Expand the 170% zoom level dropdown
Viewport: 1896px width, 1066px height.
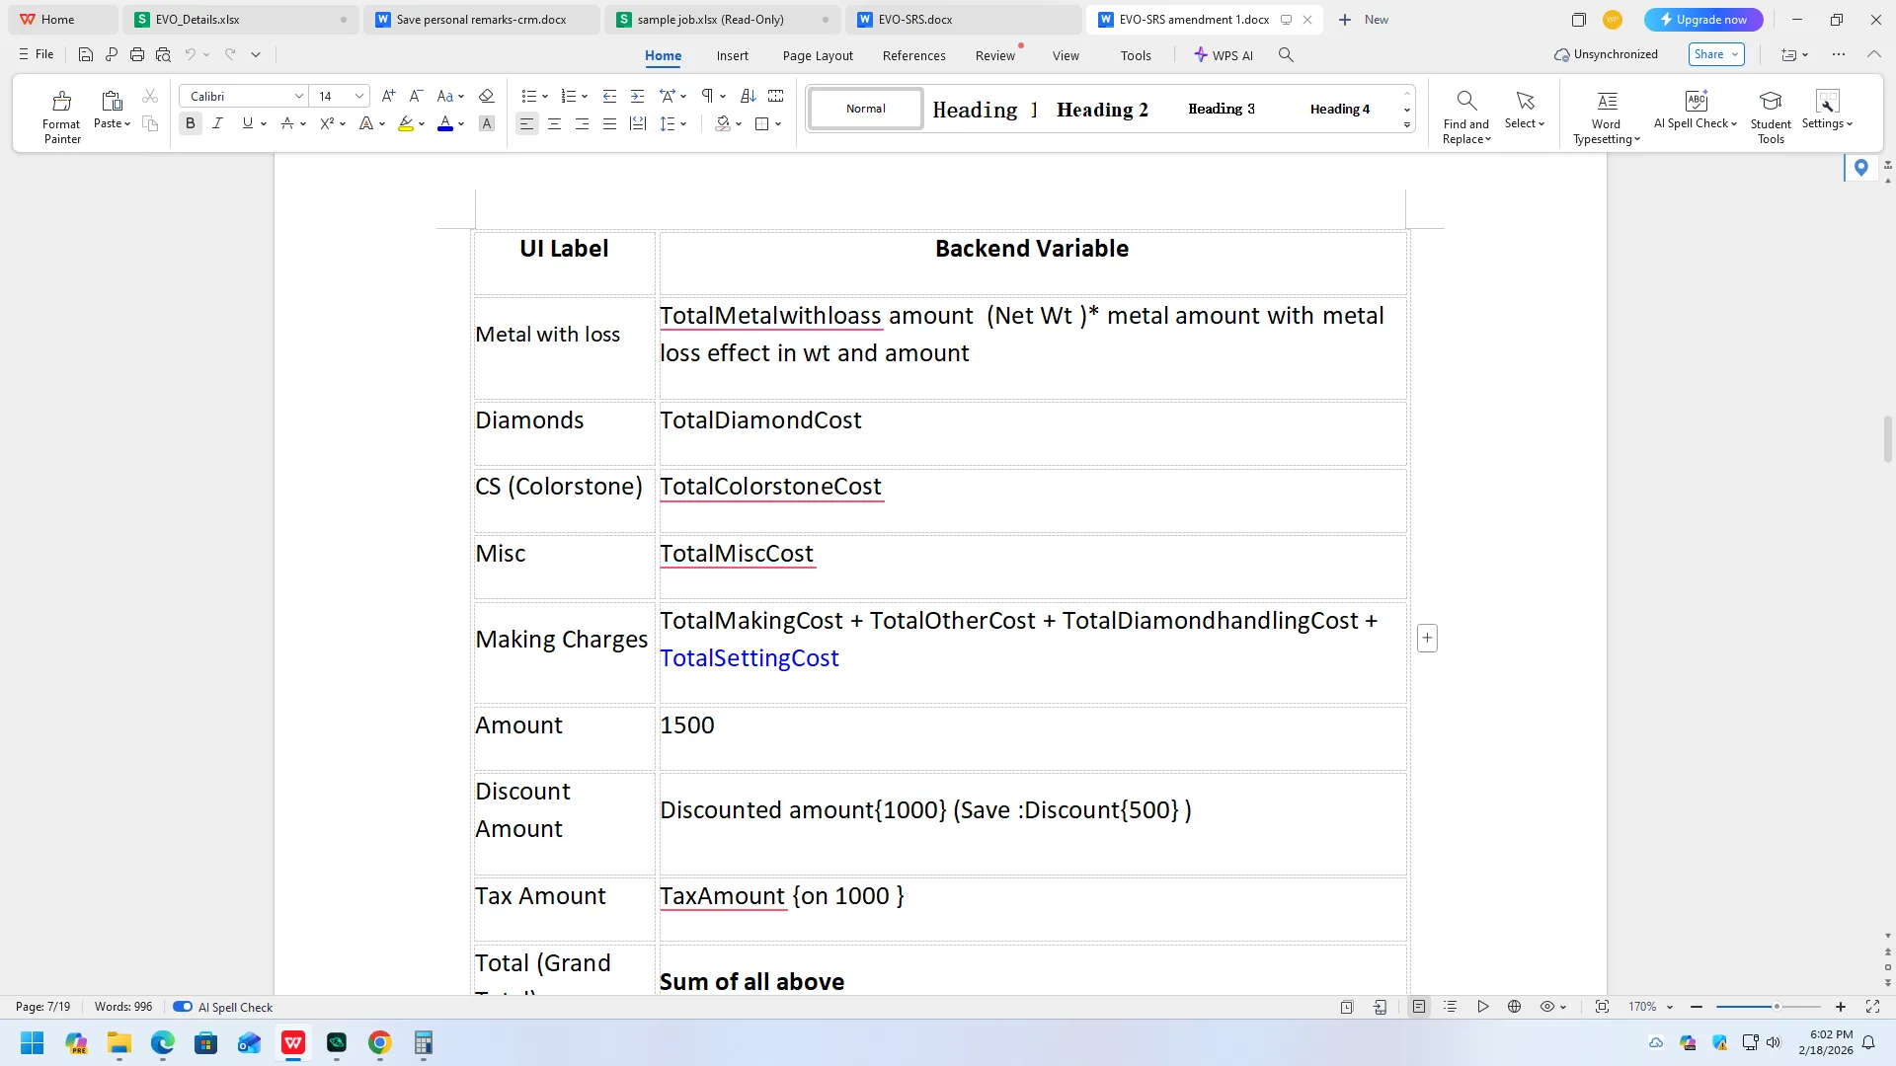(x=1670, y=1007)
